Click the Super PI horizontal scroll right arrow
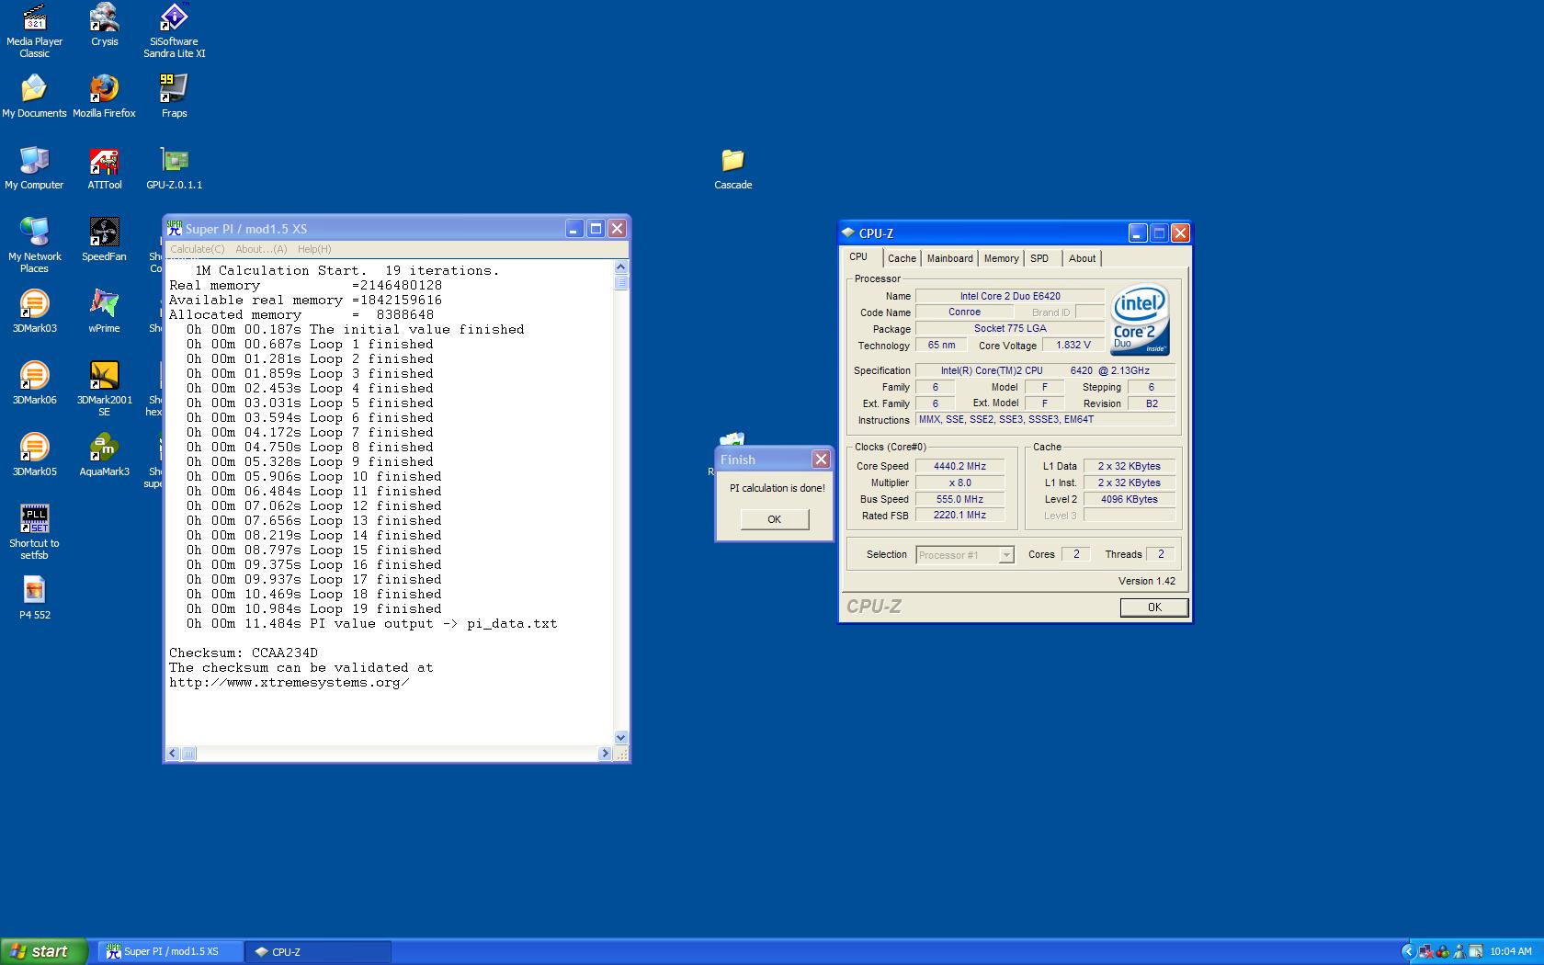1544x965 pixels. point(605,754)
